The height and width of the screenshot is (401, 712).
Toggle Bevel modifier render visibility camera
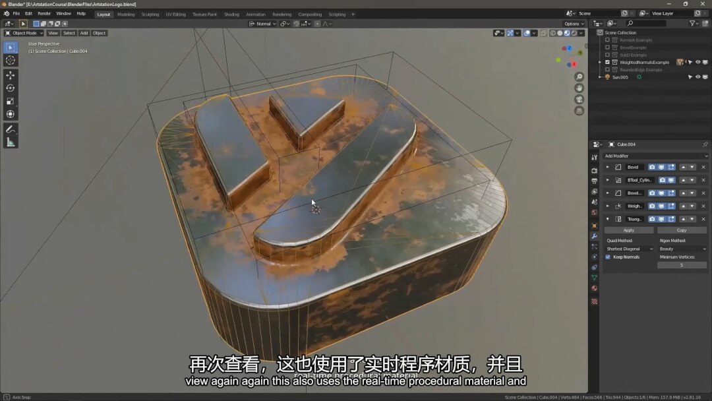tap(652, 167)
